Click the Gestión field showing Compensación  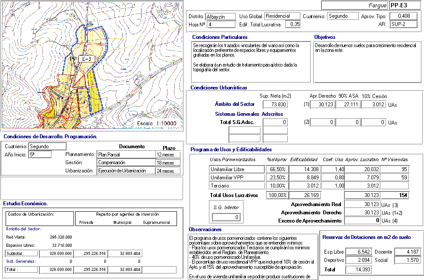tap(126, 163)
